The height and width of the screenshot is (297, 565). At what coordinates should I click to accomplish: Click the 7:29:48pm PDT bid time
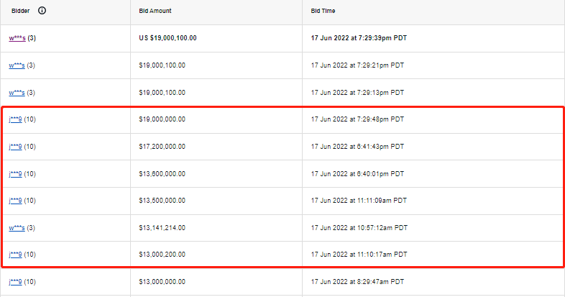[x=357, y=119]
